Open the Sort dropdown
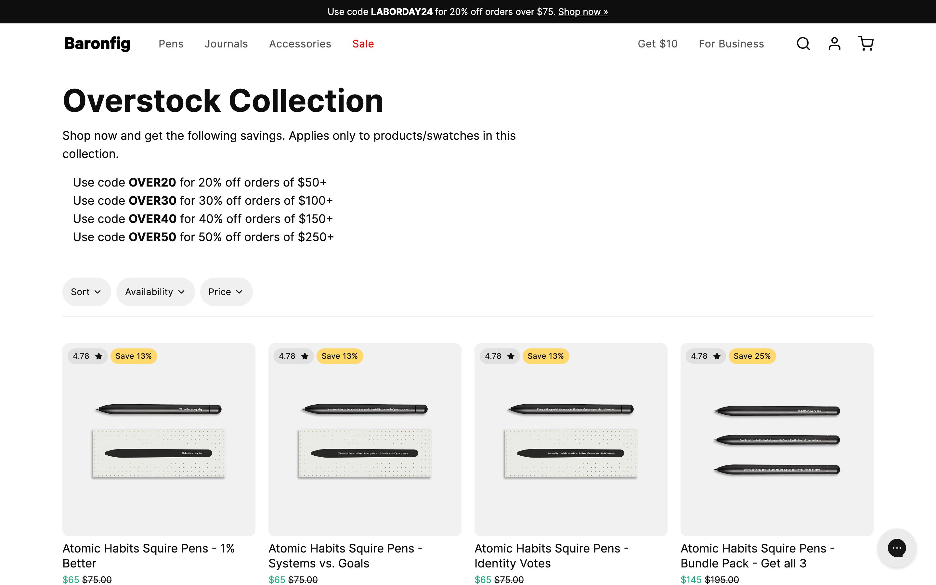Image resolution: width=936 pixels, height=585 pixels. click(x=86, y=292)
